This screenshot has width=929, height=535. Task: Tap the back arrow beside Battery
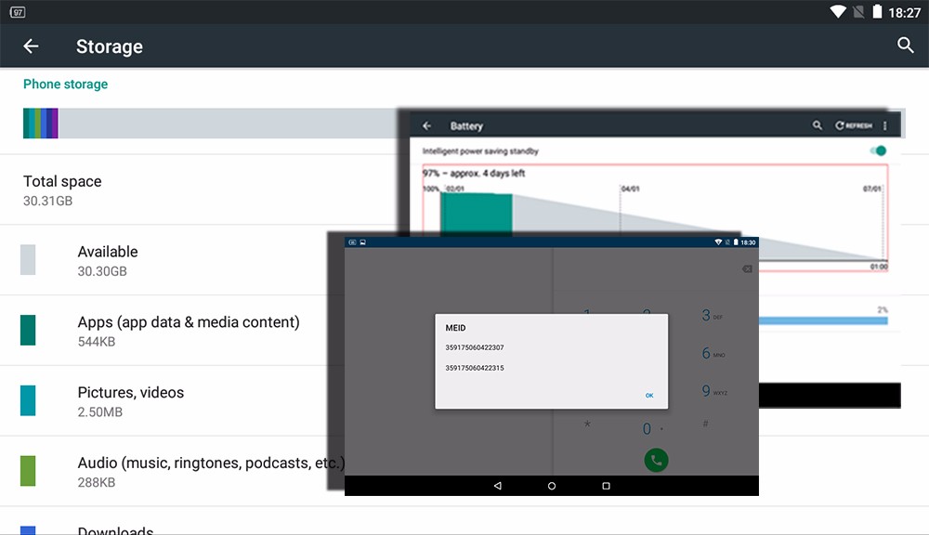click(x=427, y=125)
